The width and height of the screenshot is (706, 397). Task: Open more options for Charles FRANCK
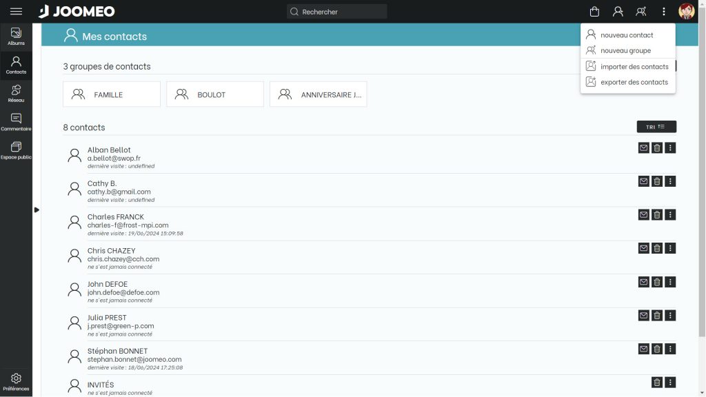(670, 214)
